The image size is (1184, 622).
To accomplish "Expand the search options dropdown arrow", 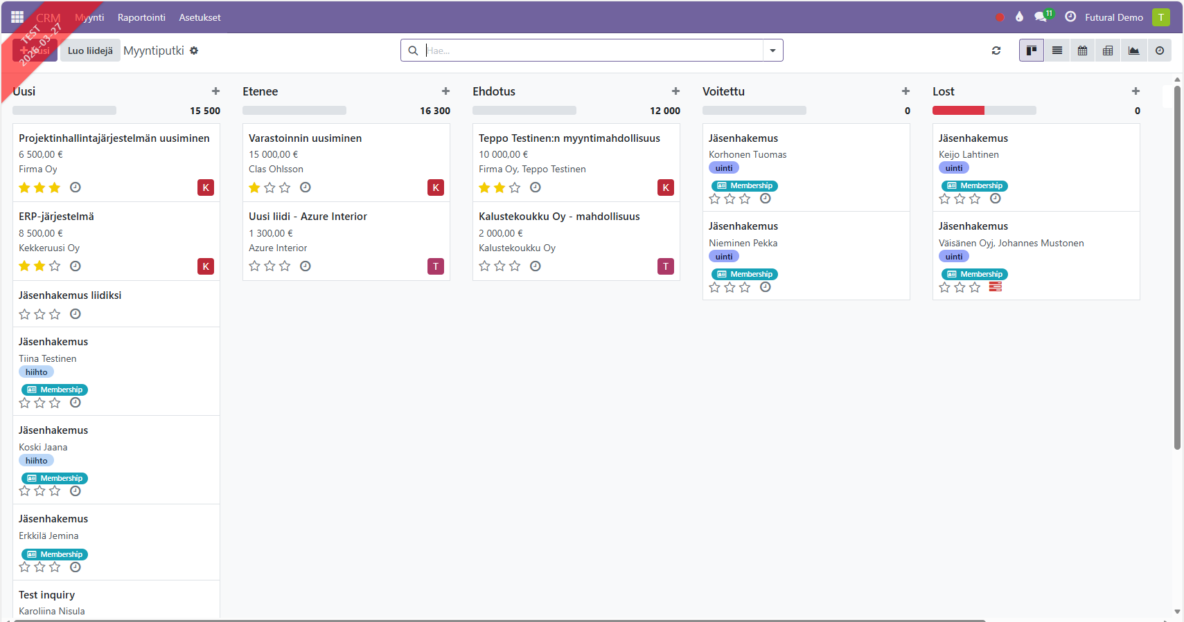I will [772, 51].
